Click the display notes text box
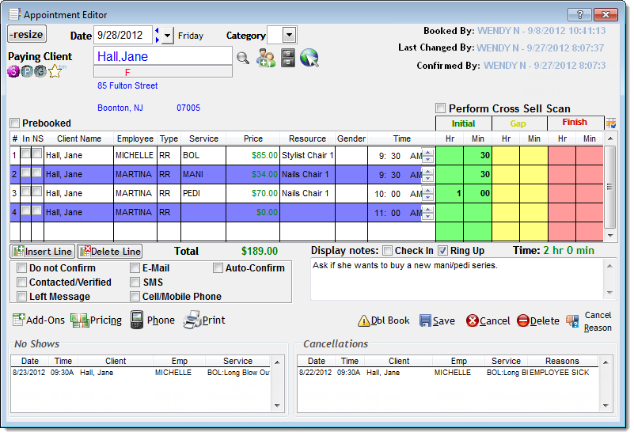 tap(457, 279)
